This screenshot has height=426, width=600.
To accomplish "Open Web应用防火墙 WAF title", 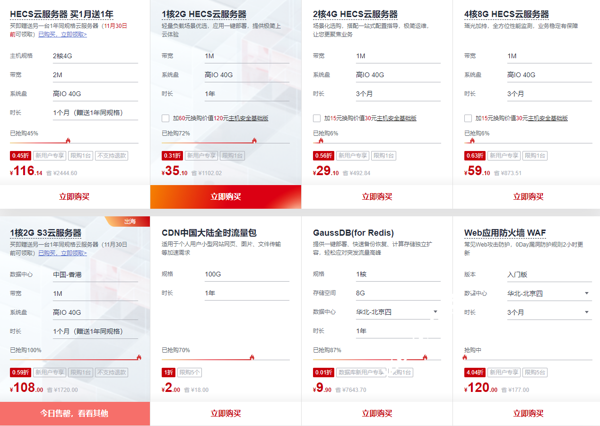I will [505, 233].
